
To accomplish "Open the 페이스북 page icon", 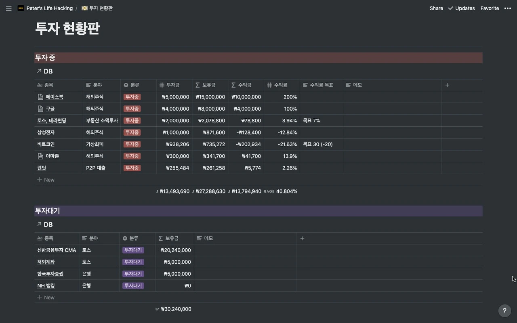I will [x=40, y=97].
